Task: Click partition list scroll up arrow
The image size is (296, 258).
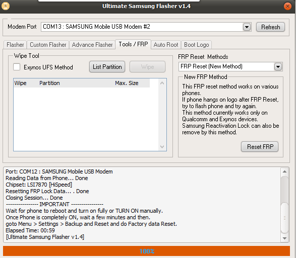Action: pyautogui.click(x=162, y=83)
